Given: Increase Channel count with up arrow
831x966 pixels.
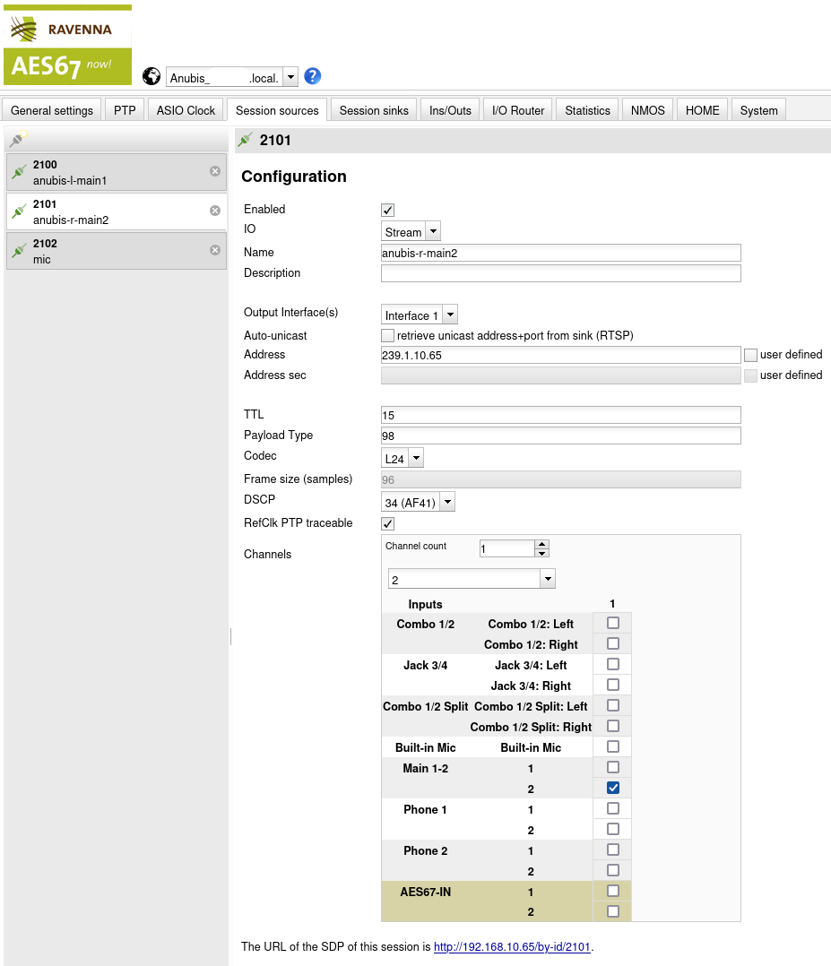Looking at the screenshot, I should tap(541, 544).
